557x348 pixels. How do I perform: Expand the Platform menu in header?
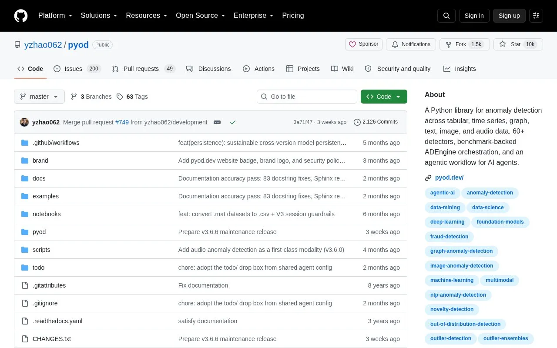(55, 16)
